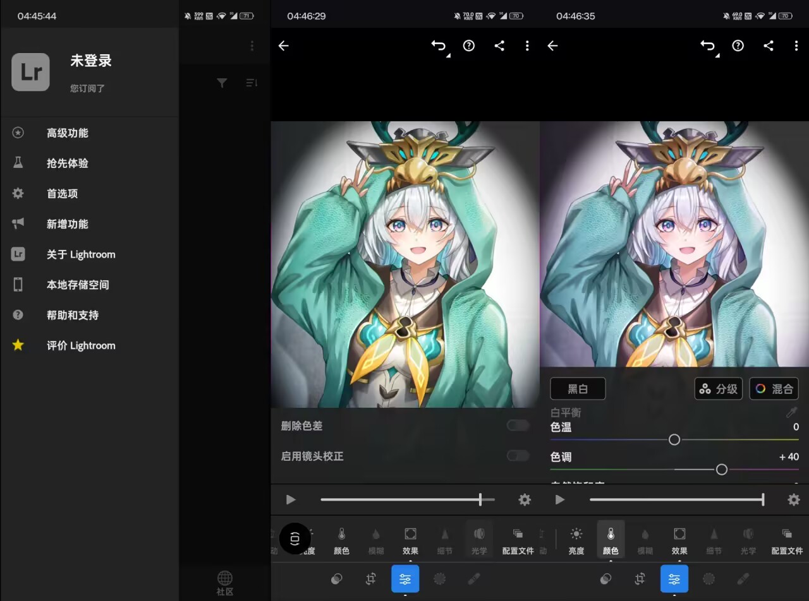
Task: Open 新增功能 what's new menu item
Action: coord(90,224)
